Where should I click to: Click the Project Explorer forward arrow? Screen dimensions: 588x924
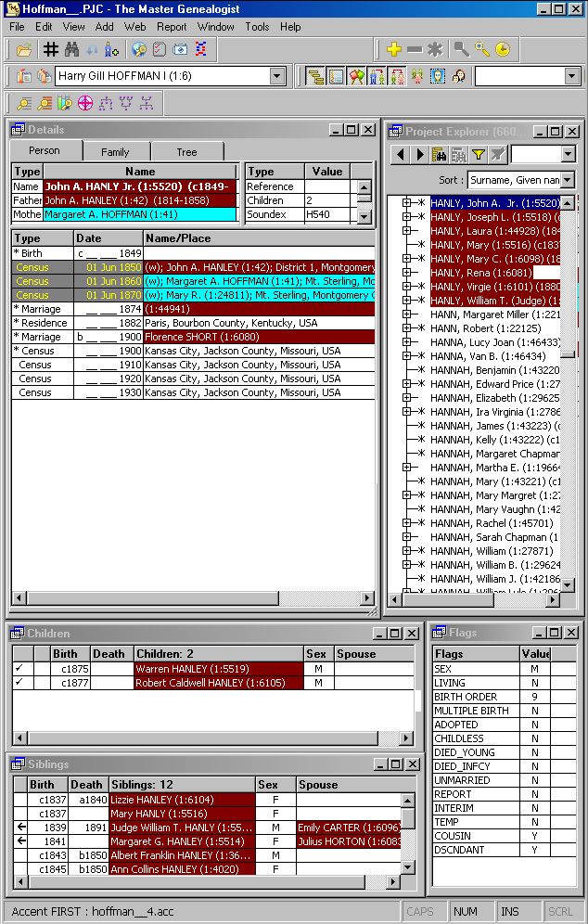pyautogui.click(x=420, y=154)
